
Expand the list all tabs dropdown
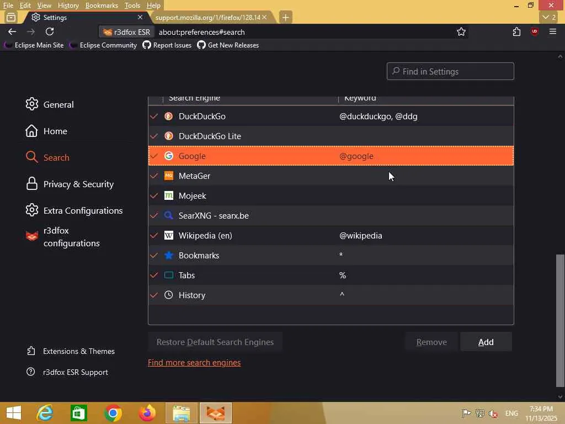pos(549,17)
